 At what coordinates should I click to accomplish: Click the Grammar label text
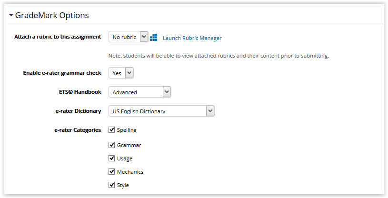(129, 145)
